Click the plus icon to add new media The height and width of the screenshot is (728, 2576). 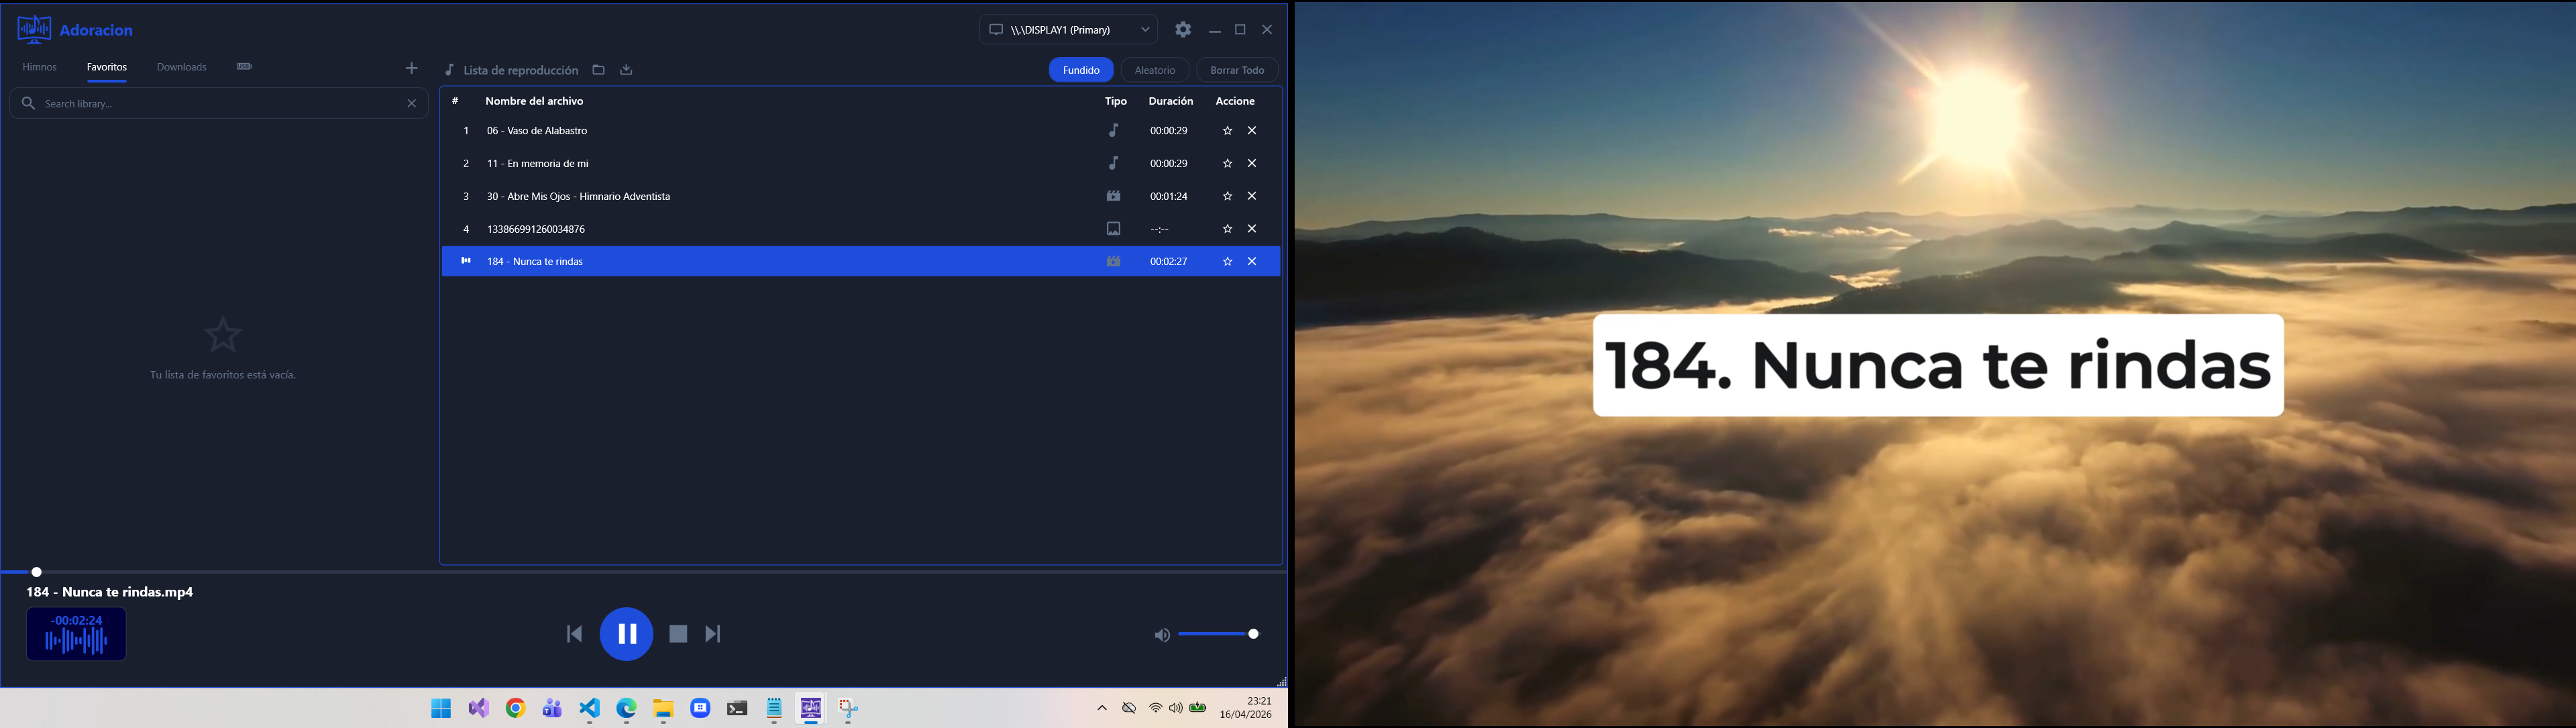point(411,68)
